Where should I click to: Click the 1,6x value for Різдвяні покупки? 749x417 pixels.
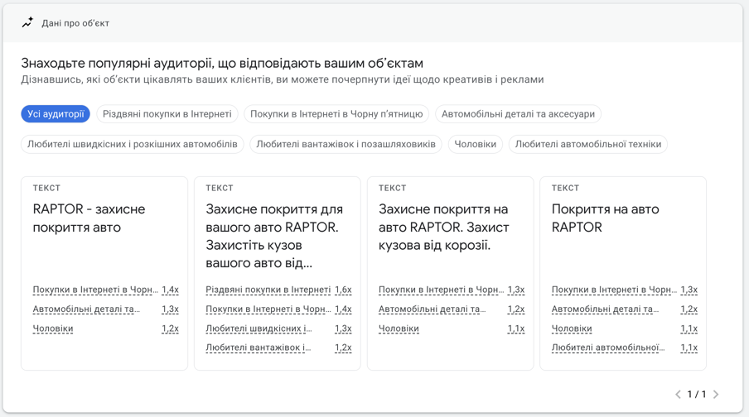(x=343, y=290)
